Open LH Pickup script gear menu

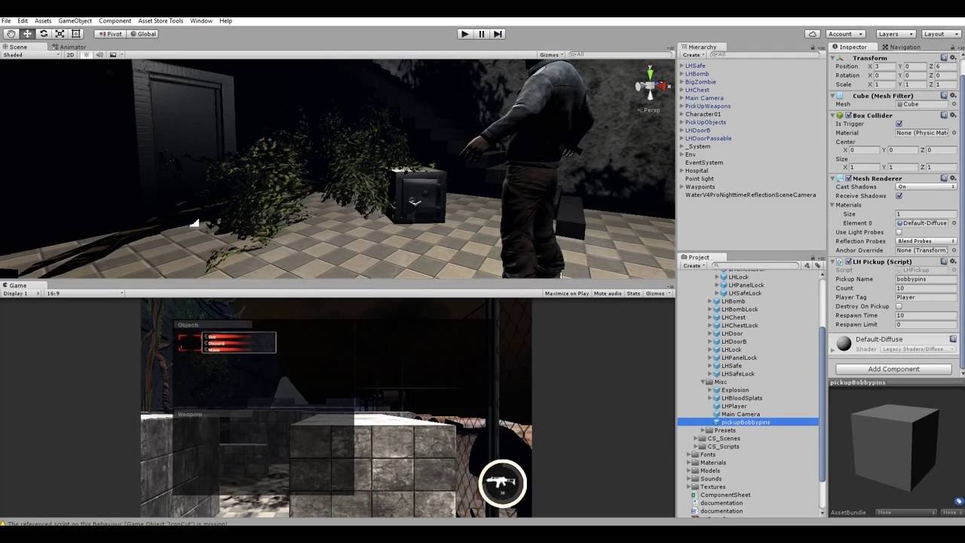pos(953,261)
